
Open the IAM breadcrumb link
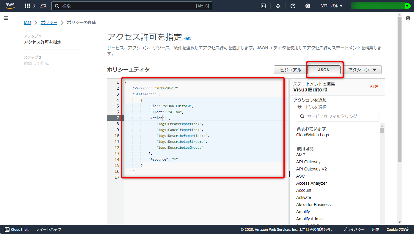coord(27,22)
